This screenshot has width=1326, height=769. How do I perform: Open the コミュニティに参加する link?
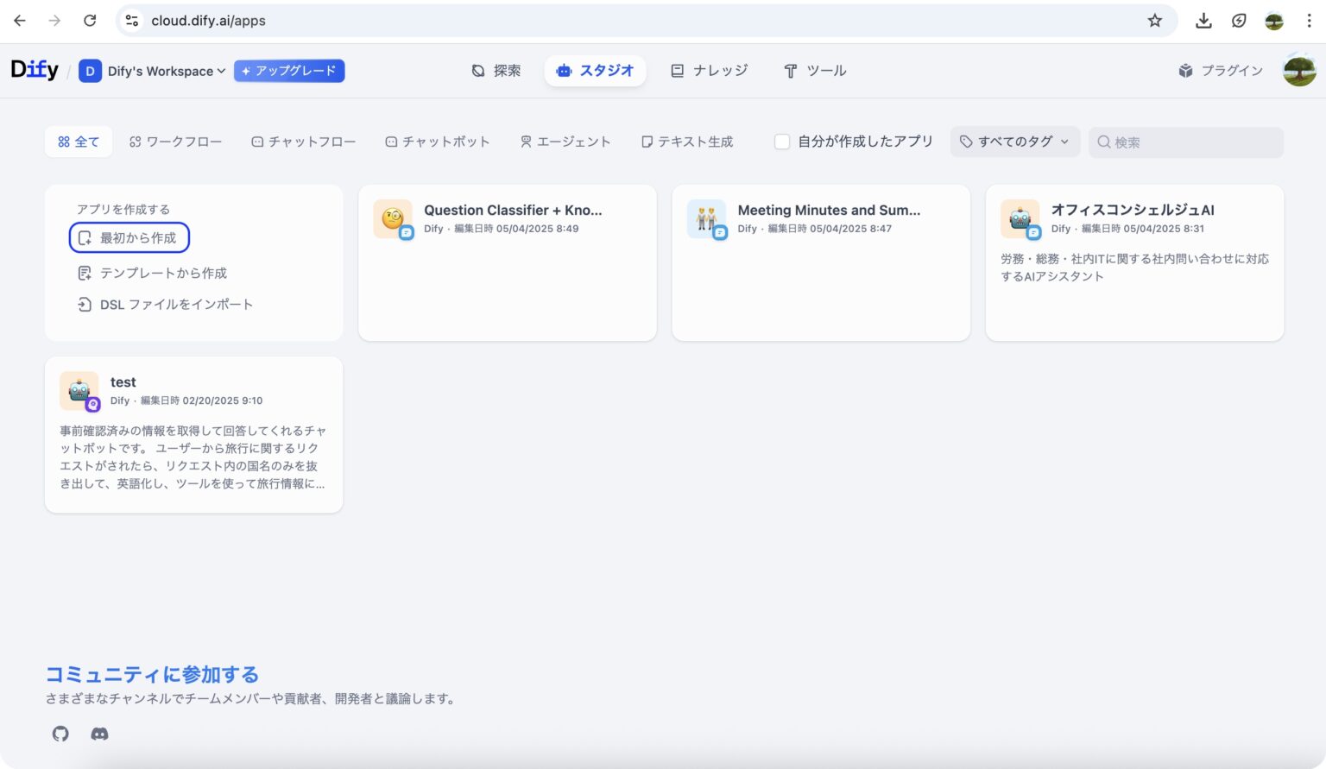[150, 674]
